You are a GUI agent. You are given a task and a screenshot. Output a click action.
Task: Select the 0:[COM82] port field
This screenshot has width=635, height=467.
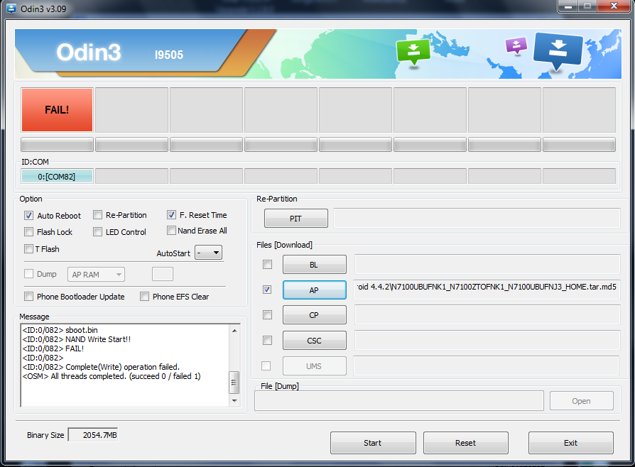57,177
